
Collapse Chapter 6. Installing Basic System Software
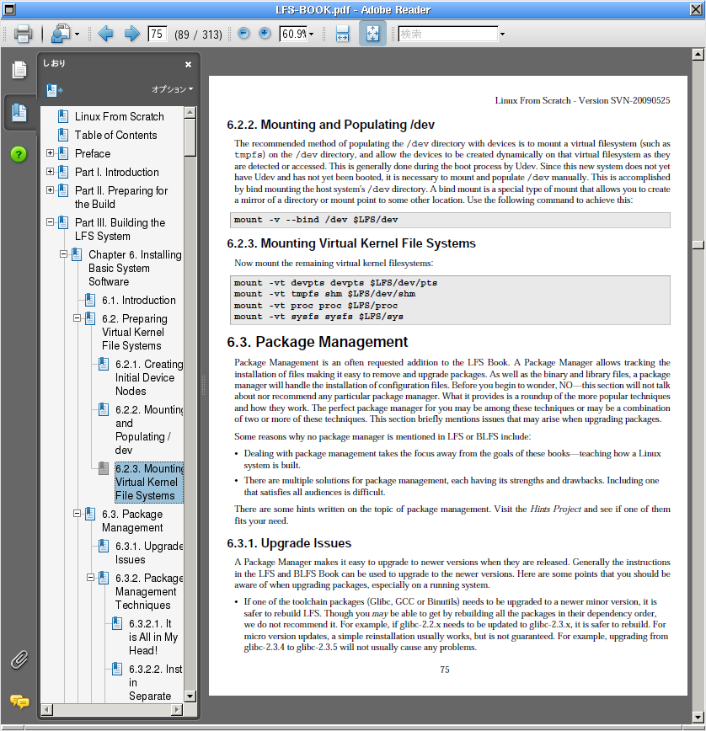(63, 254)
